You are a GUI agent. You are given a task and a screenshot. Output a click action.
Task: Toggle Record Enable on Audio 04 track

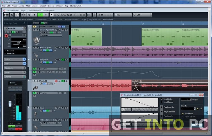coord(56,81)
